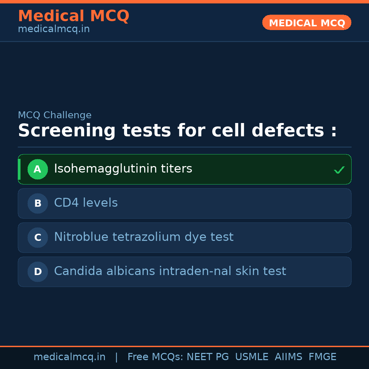Select the Isohemagglutinin titers answer text
The height and width of the screenshot is (369, 369).
click(123, 169)
